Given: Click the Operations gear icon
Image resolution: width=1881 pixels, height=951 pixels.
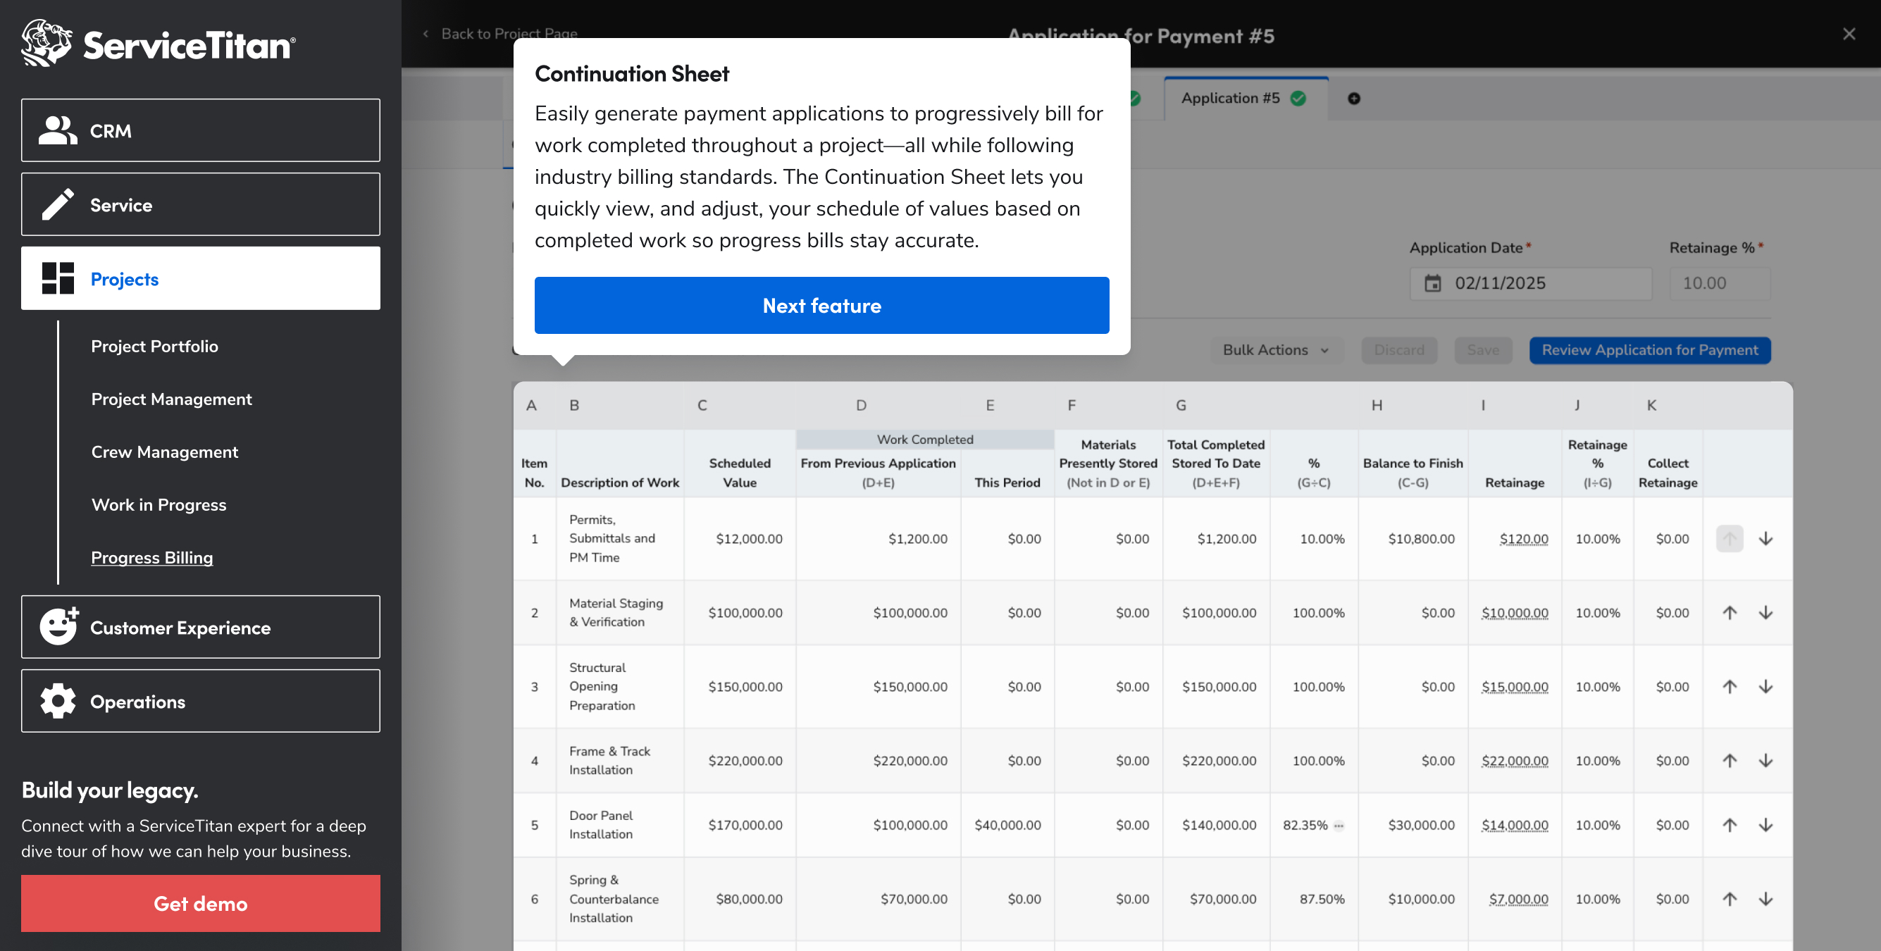Looking at the screenshot, I should point(58,701).
